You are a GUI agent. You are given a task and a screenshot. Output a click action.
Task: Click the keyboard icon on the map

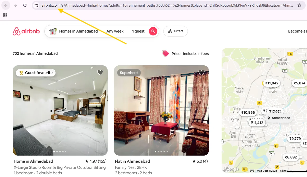click(x=252, y=170)
